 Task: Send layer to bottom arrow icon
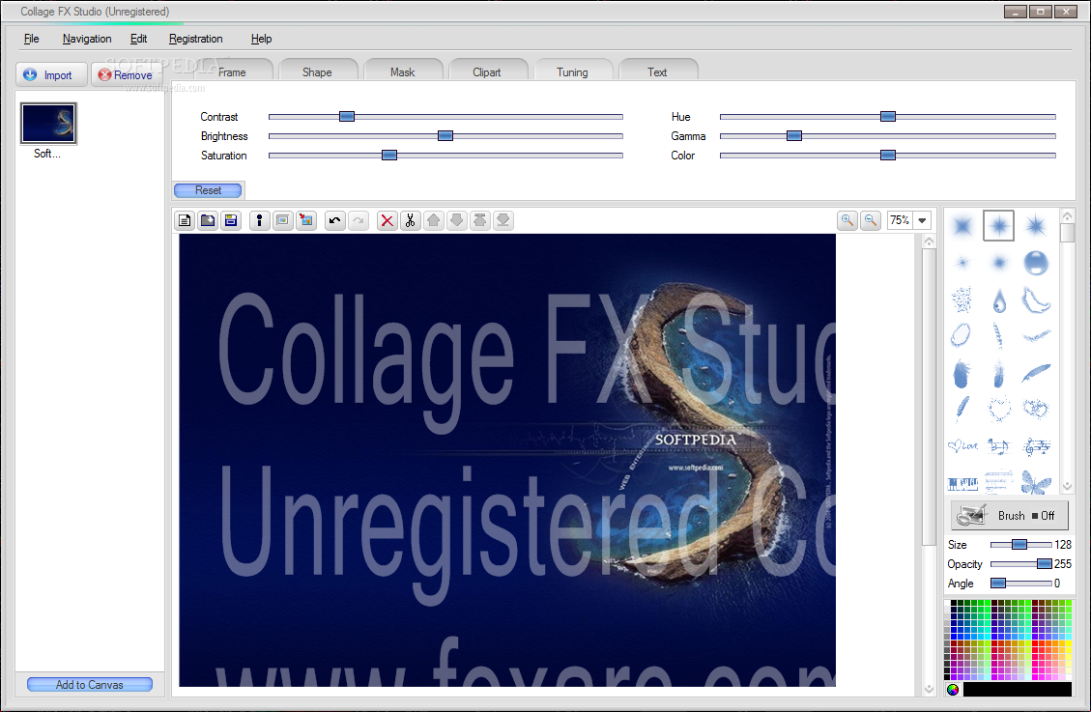pos(503,220)
